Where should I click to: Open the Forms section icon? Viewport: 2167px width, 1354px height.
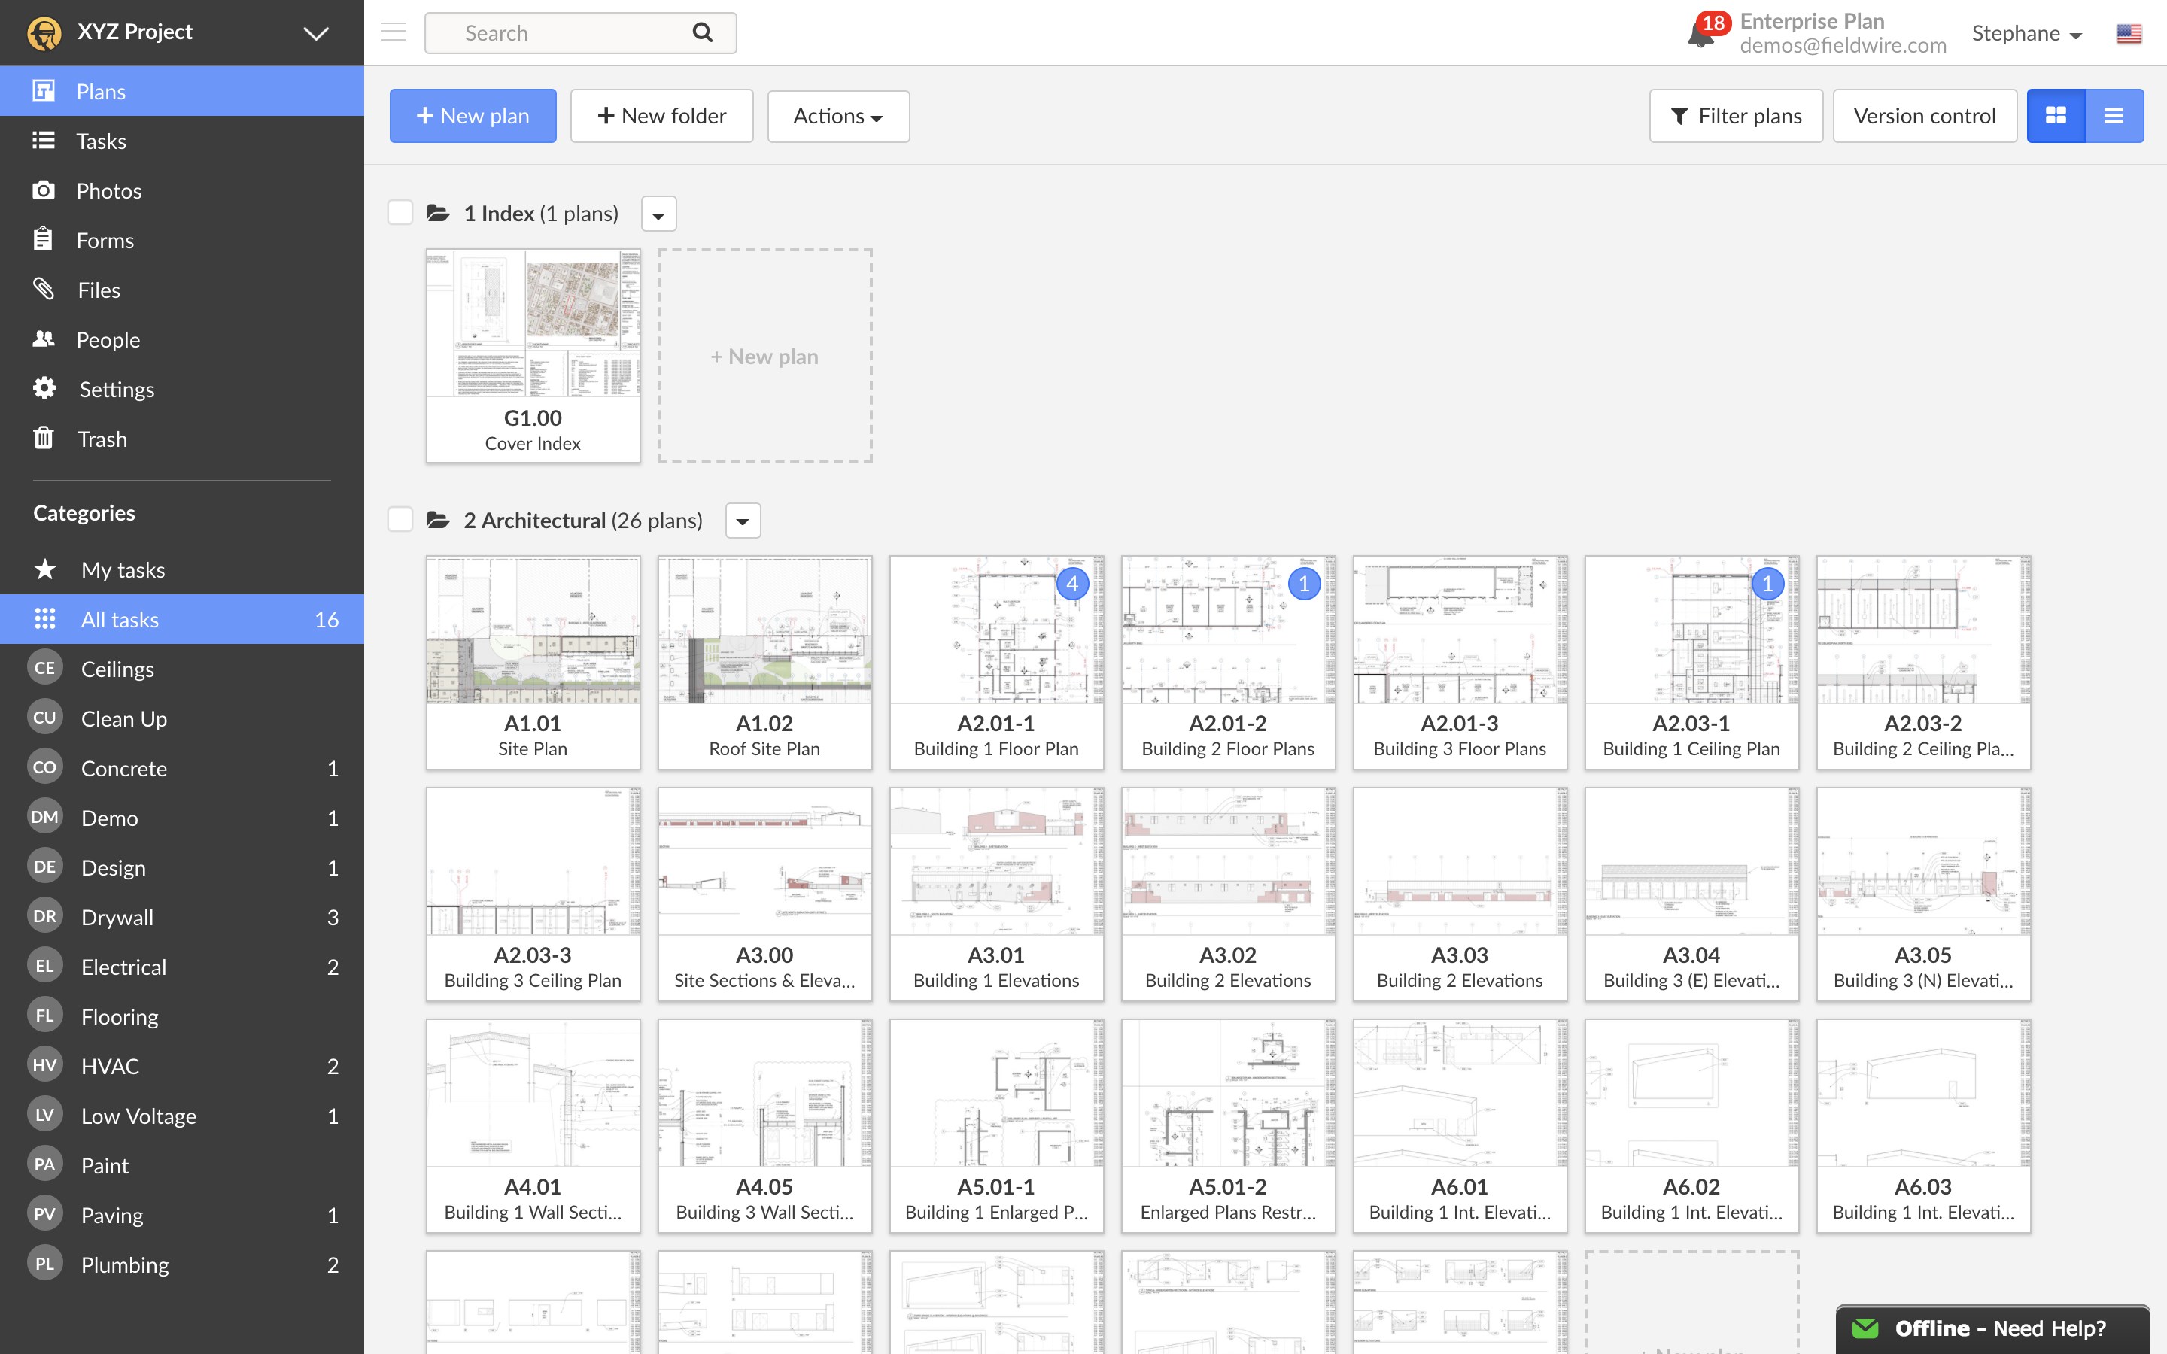pos(44,239)
